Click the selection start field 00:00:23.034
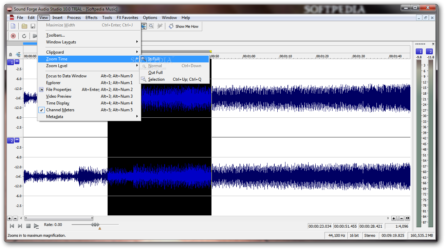Image resolution: width=445 pixels, height=249 pixels. (x=320, y=226)
